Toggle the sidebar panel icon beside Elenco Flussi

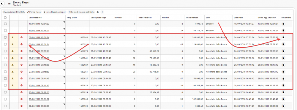click(2, 4)
